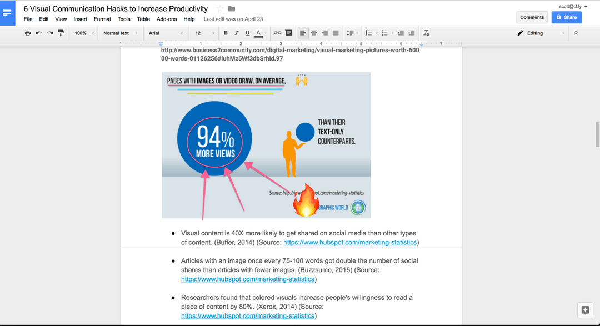This screenshot has width=600, height=326.
Task: Click the business2community URL text
Action: click(x=290, y=54)
